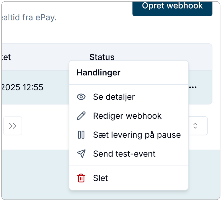Click the three-dots row actions icon
Viewport: 223px width, 202px height.
click(x=193, y=87)
